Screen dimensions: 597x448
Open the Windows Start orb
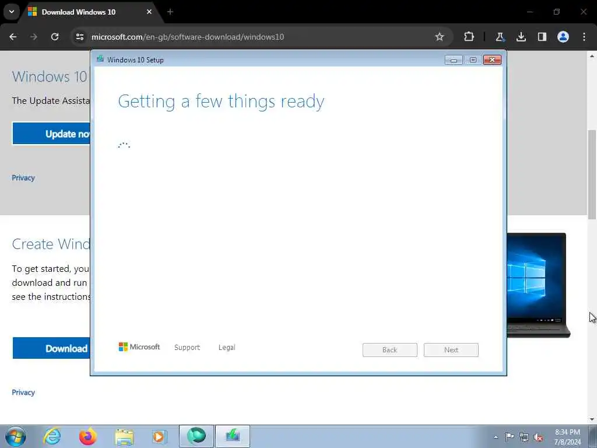pyautogui.click(x=16, y=436)
